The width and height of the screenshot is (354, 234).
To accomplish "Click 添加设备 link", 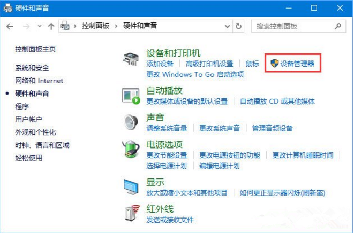I will [x=160, y=64].
